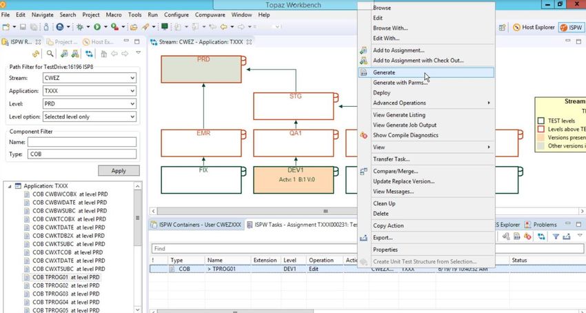Switch to the Project Explorer tab

coord(61,42)
